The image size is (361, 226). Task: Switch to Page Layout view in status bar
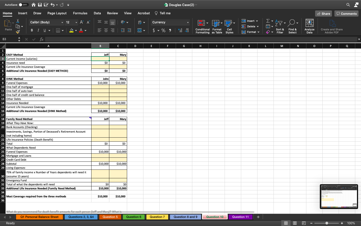(295, 223)
